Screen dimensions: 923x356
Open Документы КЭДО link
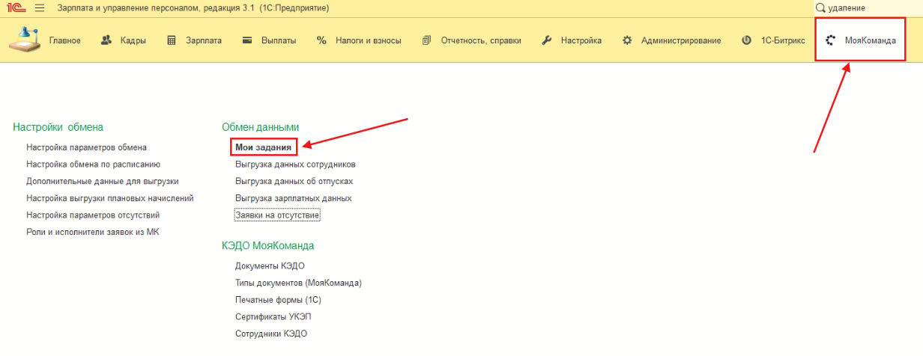(270, 266)
